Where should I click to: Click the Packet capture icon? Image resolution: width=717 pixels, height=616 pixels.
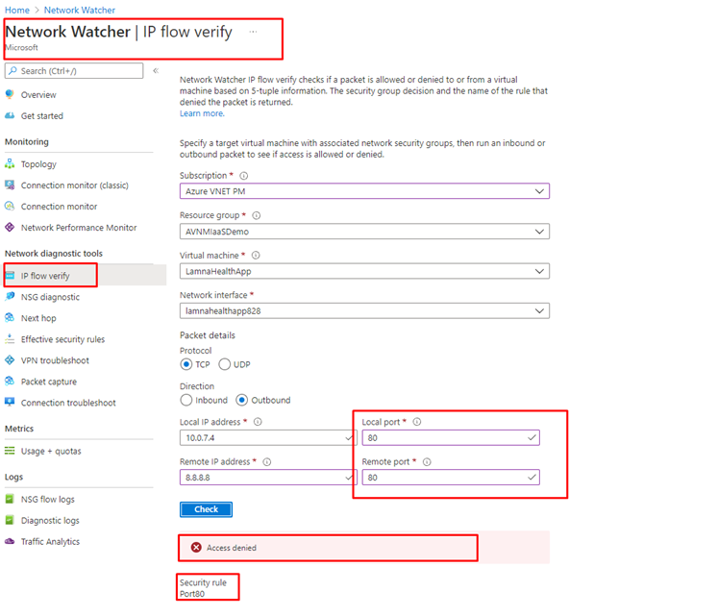point(10,382)
